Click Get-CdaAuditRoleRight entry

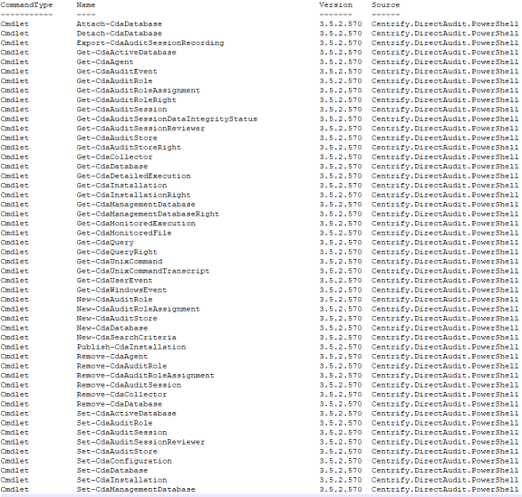click(x=126, y=100)
